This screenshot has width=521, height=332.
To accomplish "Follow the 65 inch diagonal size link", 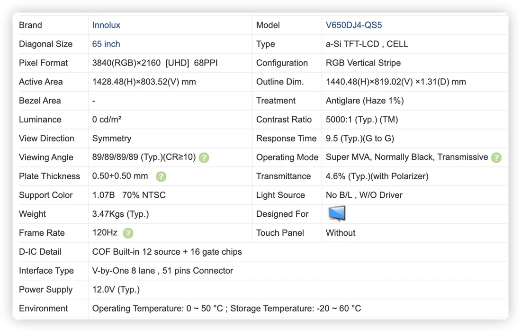I will (x=106, y=44).
